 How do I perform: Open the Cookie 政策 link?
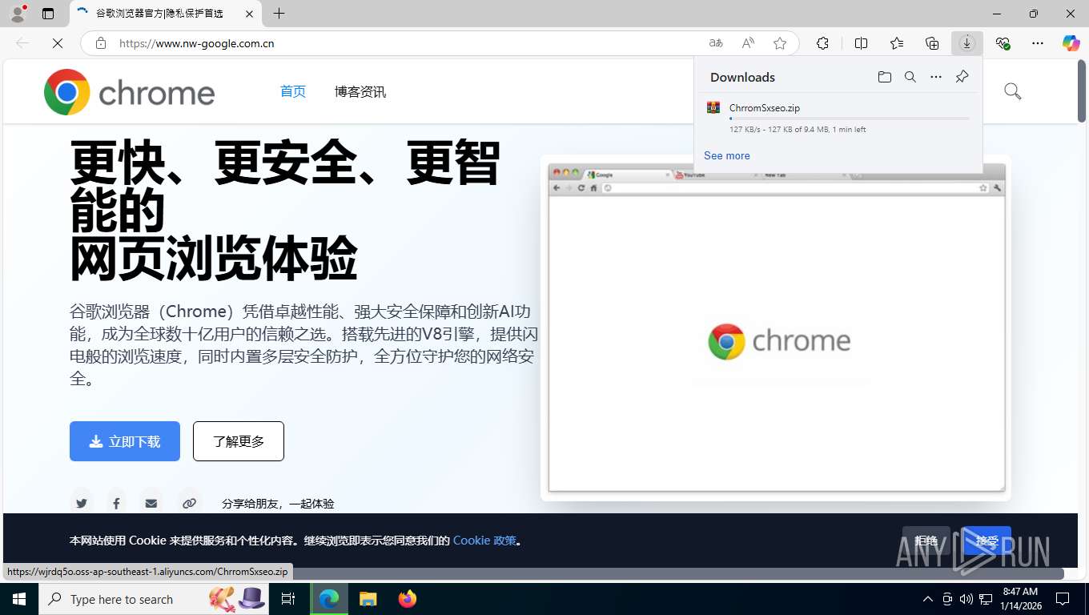coord(484,541)
